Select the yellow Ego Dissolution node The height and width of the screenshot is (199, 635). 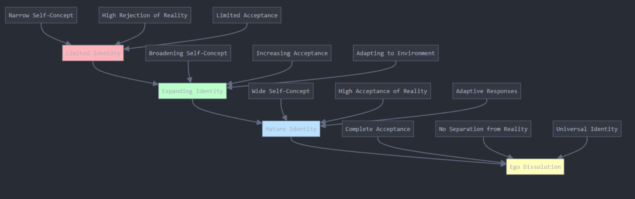pyautogui.click(x=535, y=167)
